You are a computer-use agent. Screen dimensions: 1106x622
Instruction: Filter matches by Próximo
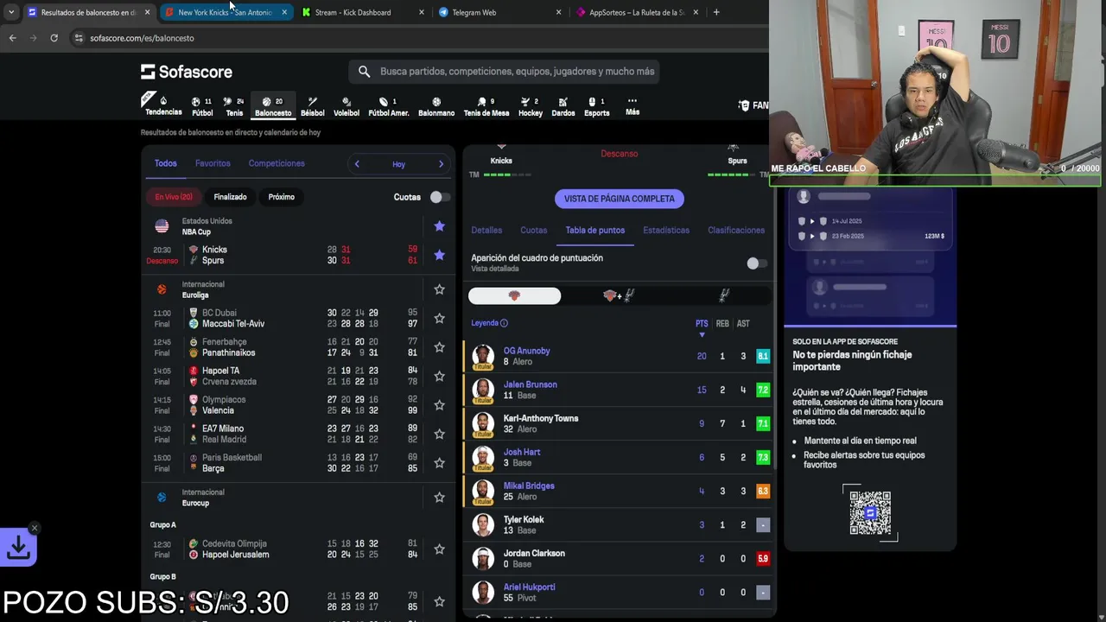281,197
